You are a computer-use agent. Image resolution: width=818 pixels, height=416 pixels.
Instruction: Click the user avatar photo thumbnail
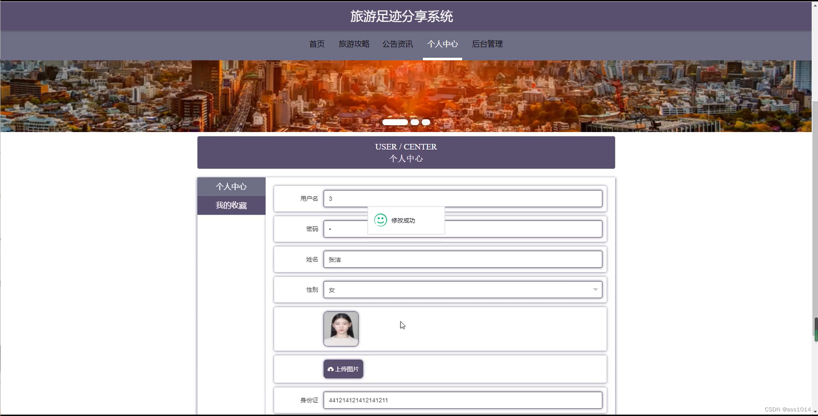(341, 329)
